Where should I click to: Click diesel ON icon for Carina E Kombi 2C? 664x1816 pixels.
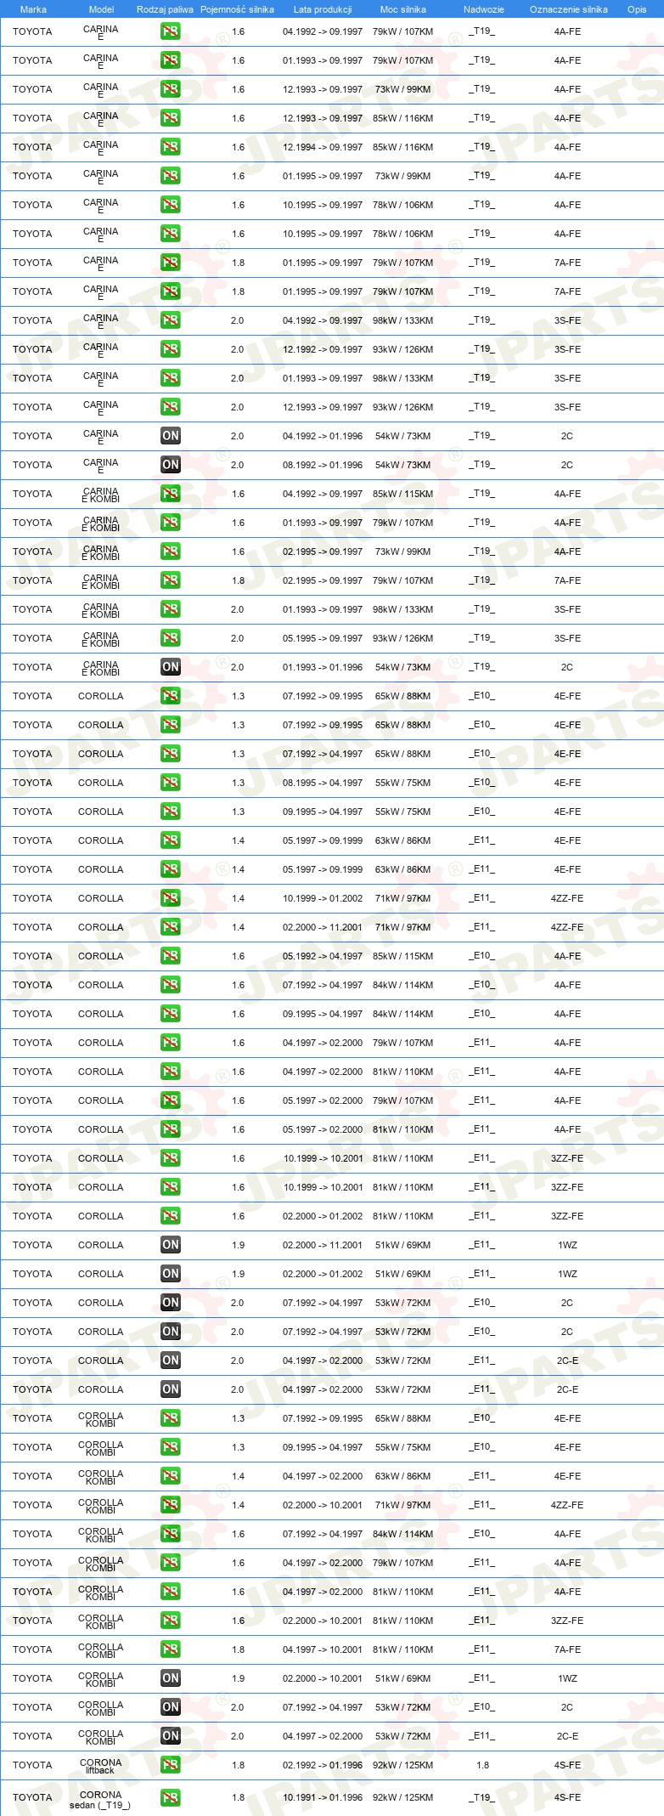click(171, 667)
